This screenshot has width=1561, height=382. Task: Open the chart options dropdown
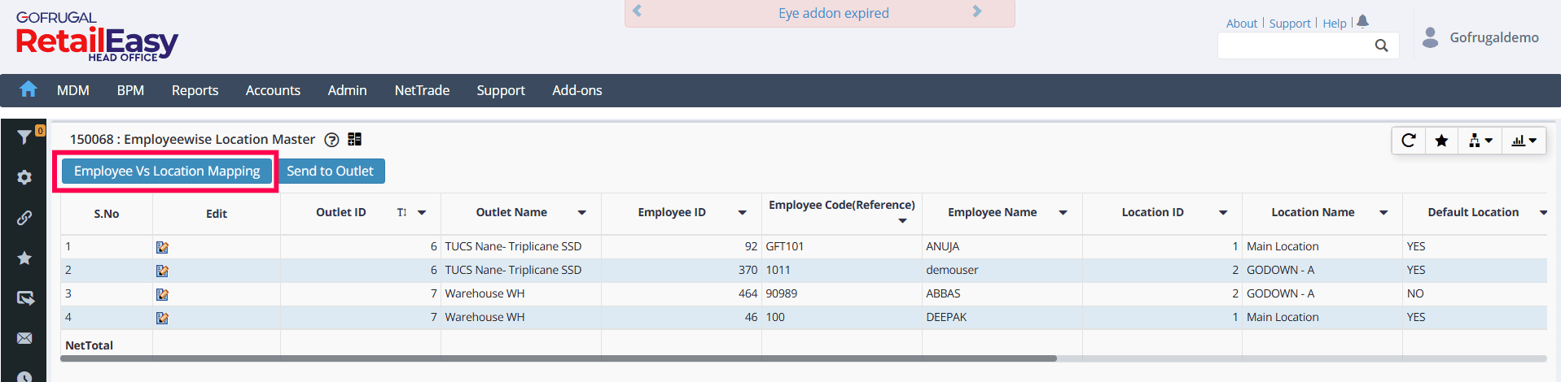click(x=1524, y=141)
